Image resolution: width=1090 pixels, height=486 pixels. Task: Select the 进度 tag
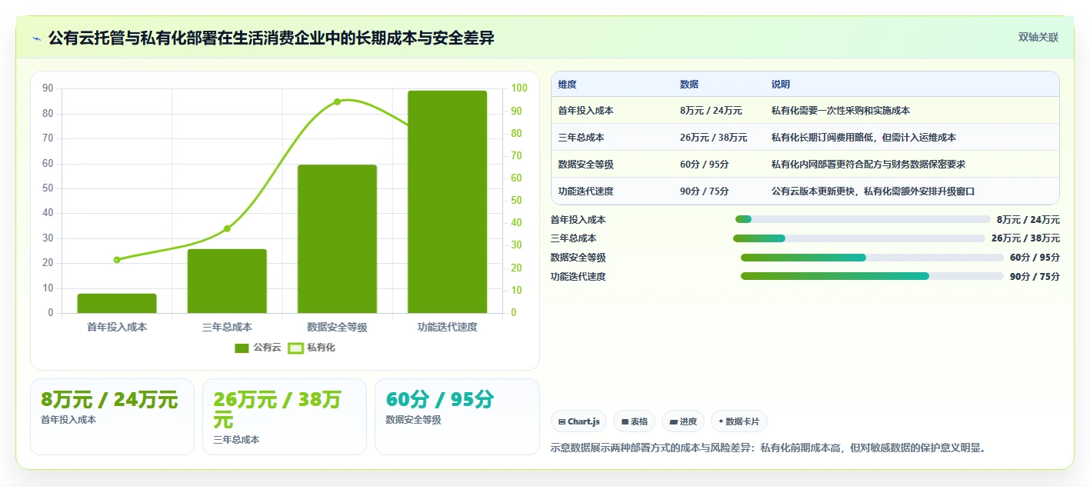683,421
